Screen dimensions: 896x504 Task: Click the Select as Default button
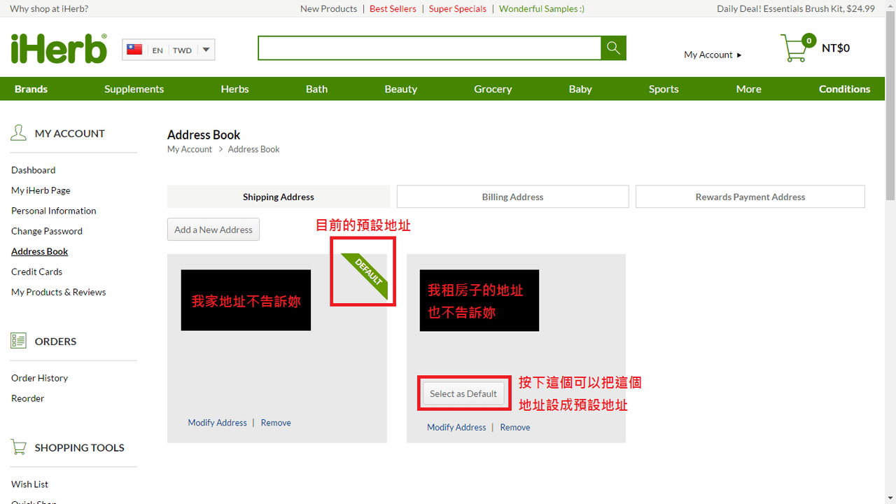[x=463, y=394]
